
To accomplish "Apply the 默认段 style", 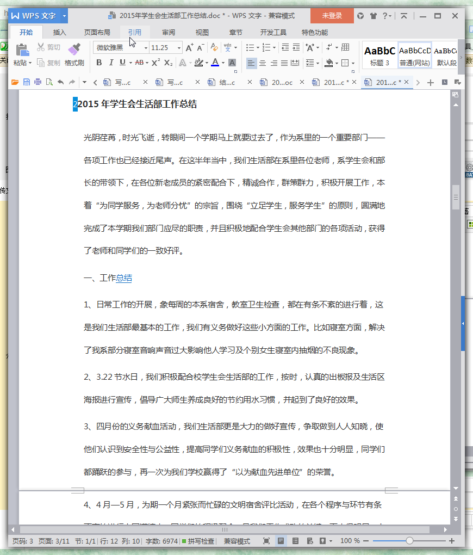I will coord(445,56).
